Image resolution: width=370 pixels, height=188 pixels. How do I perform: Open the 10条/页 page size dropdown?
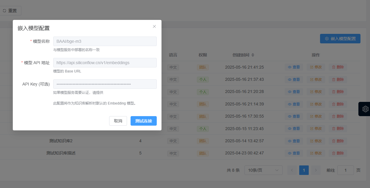[264, 170]
